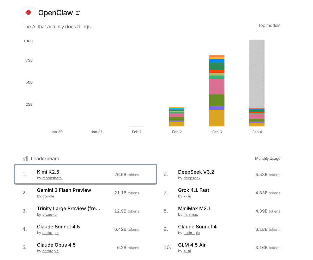Image resolution: width=313 pixels, height=260 pixels.
Task: Open the deepseek provider link
Action: (192, 178)
